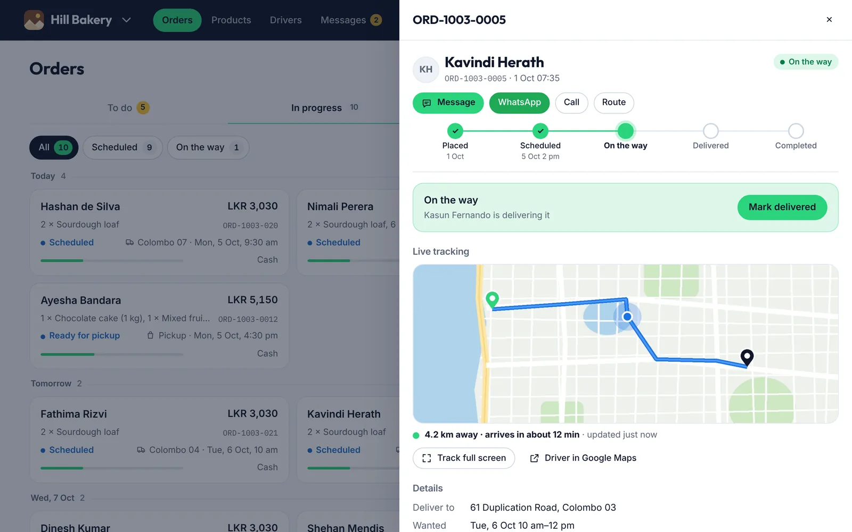
Task: Click delivery truck icon on Fathima's order
Action: 141,450
